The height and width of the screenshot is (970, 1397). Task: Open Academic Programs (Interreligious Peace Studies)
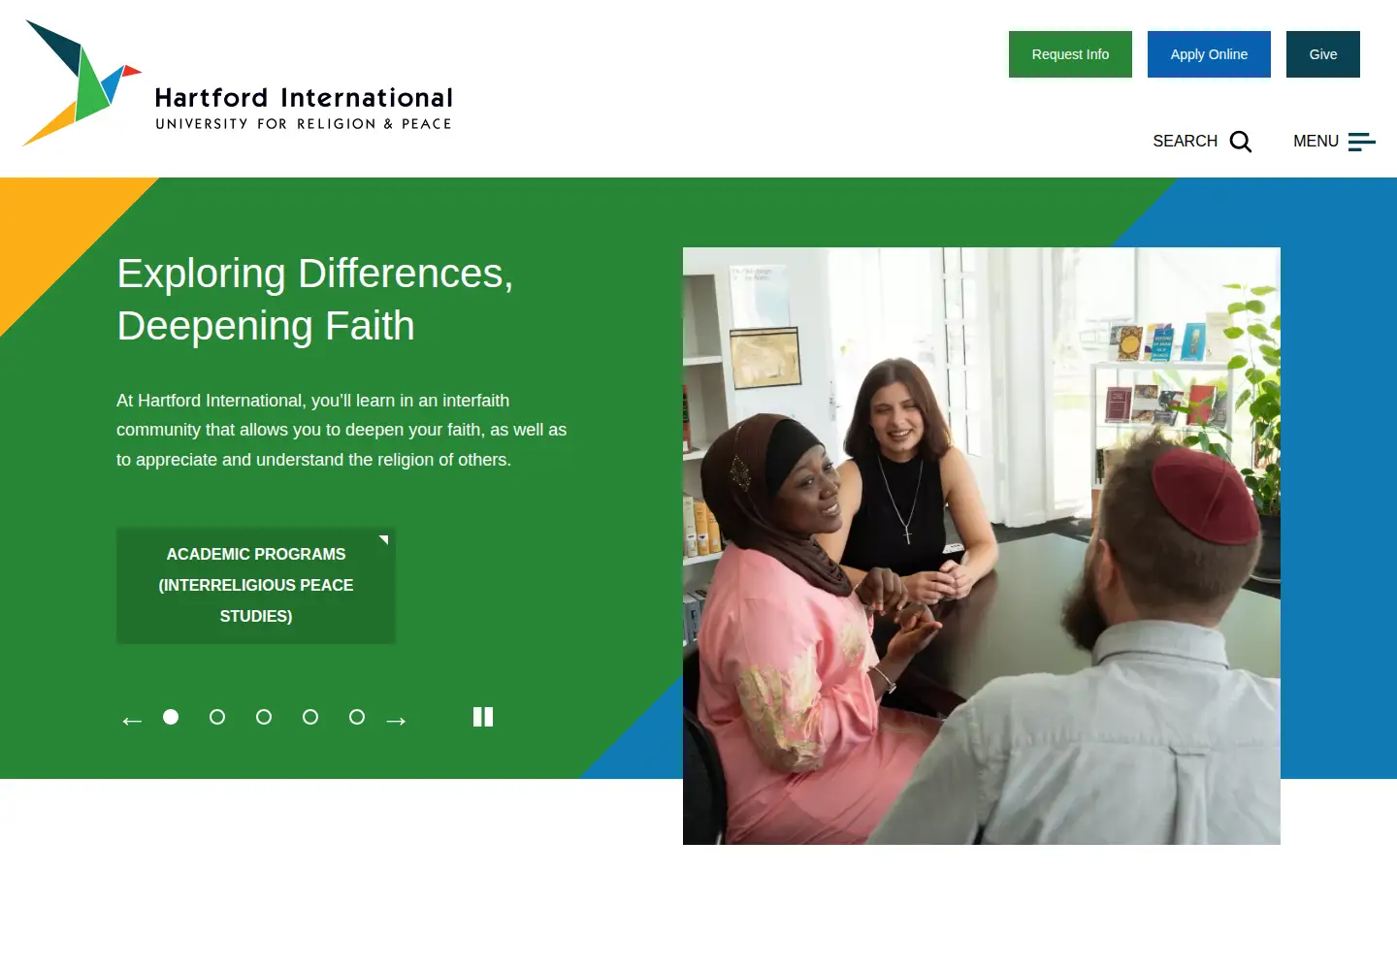click(x=256, y=585)
